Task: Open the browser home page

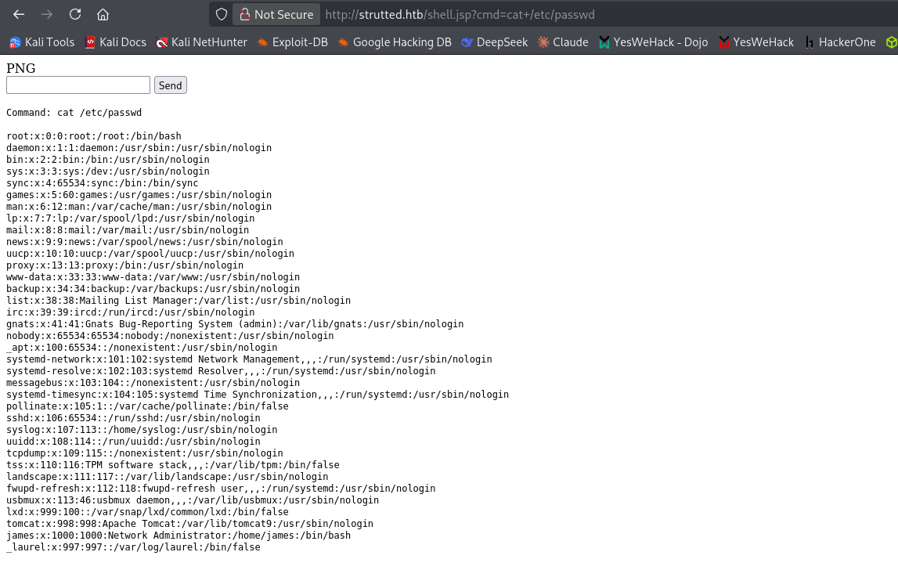Action: pos(103,14)
